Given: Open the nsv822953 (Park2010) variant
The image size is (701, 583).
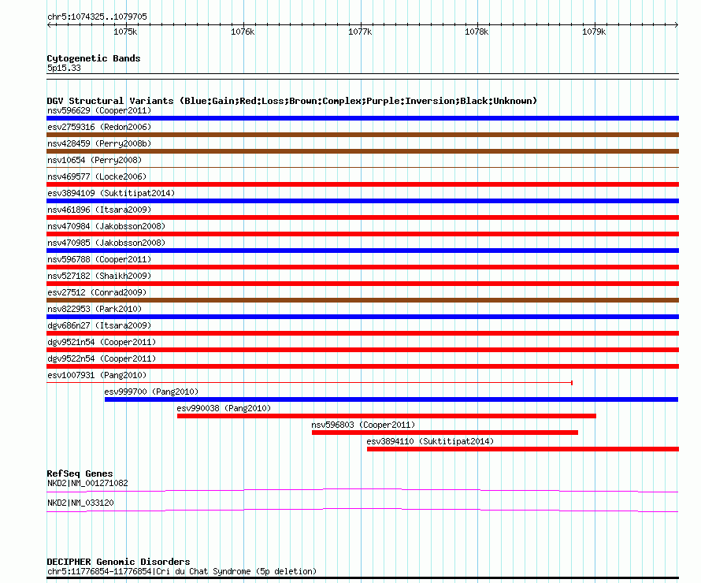Looking at the screenshot, I should pyautogui.click(x=362, y=317).
